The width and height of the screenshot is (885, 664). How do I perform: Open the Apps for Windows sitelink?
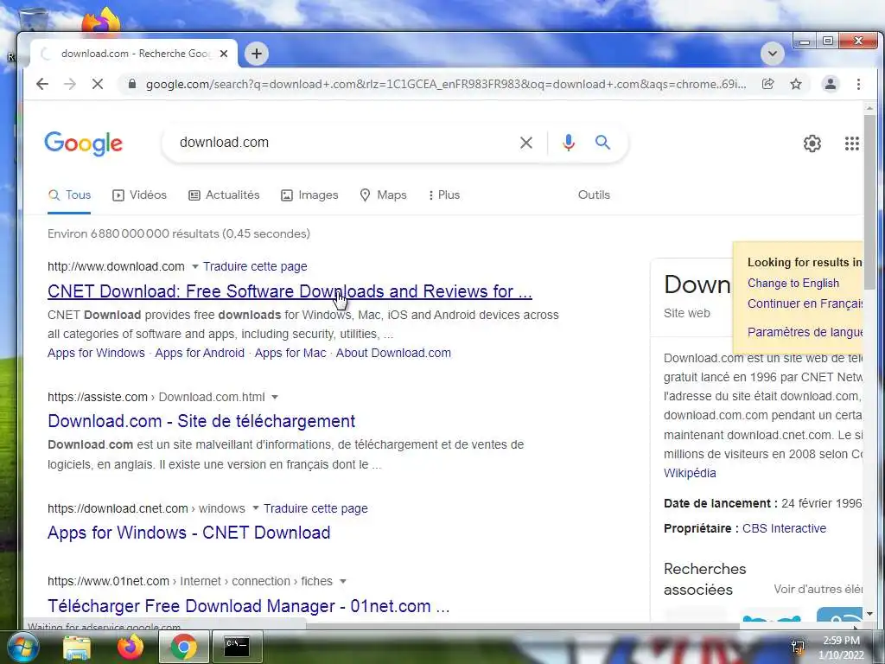96,353
